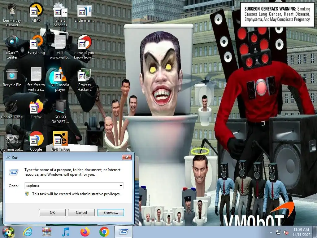The height and width of the screenshot is (238, 317).
Task: Click the Run dialog title bar icon
Action: [8, 157]
